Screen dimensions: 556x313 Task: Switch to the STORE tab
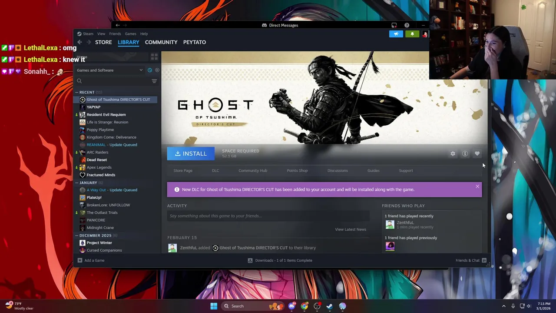point(103,42)
